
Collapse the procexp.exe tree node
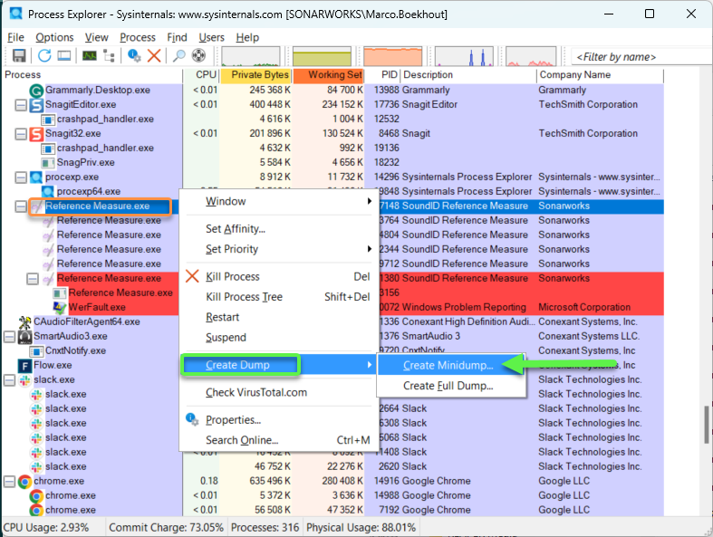[x=21, y=177]
